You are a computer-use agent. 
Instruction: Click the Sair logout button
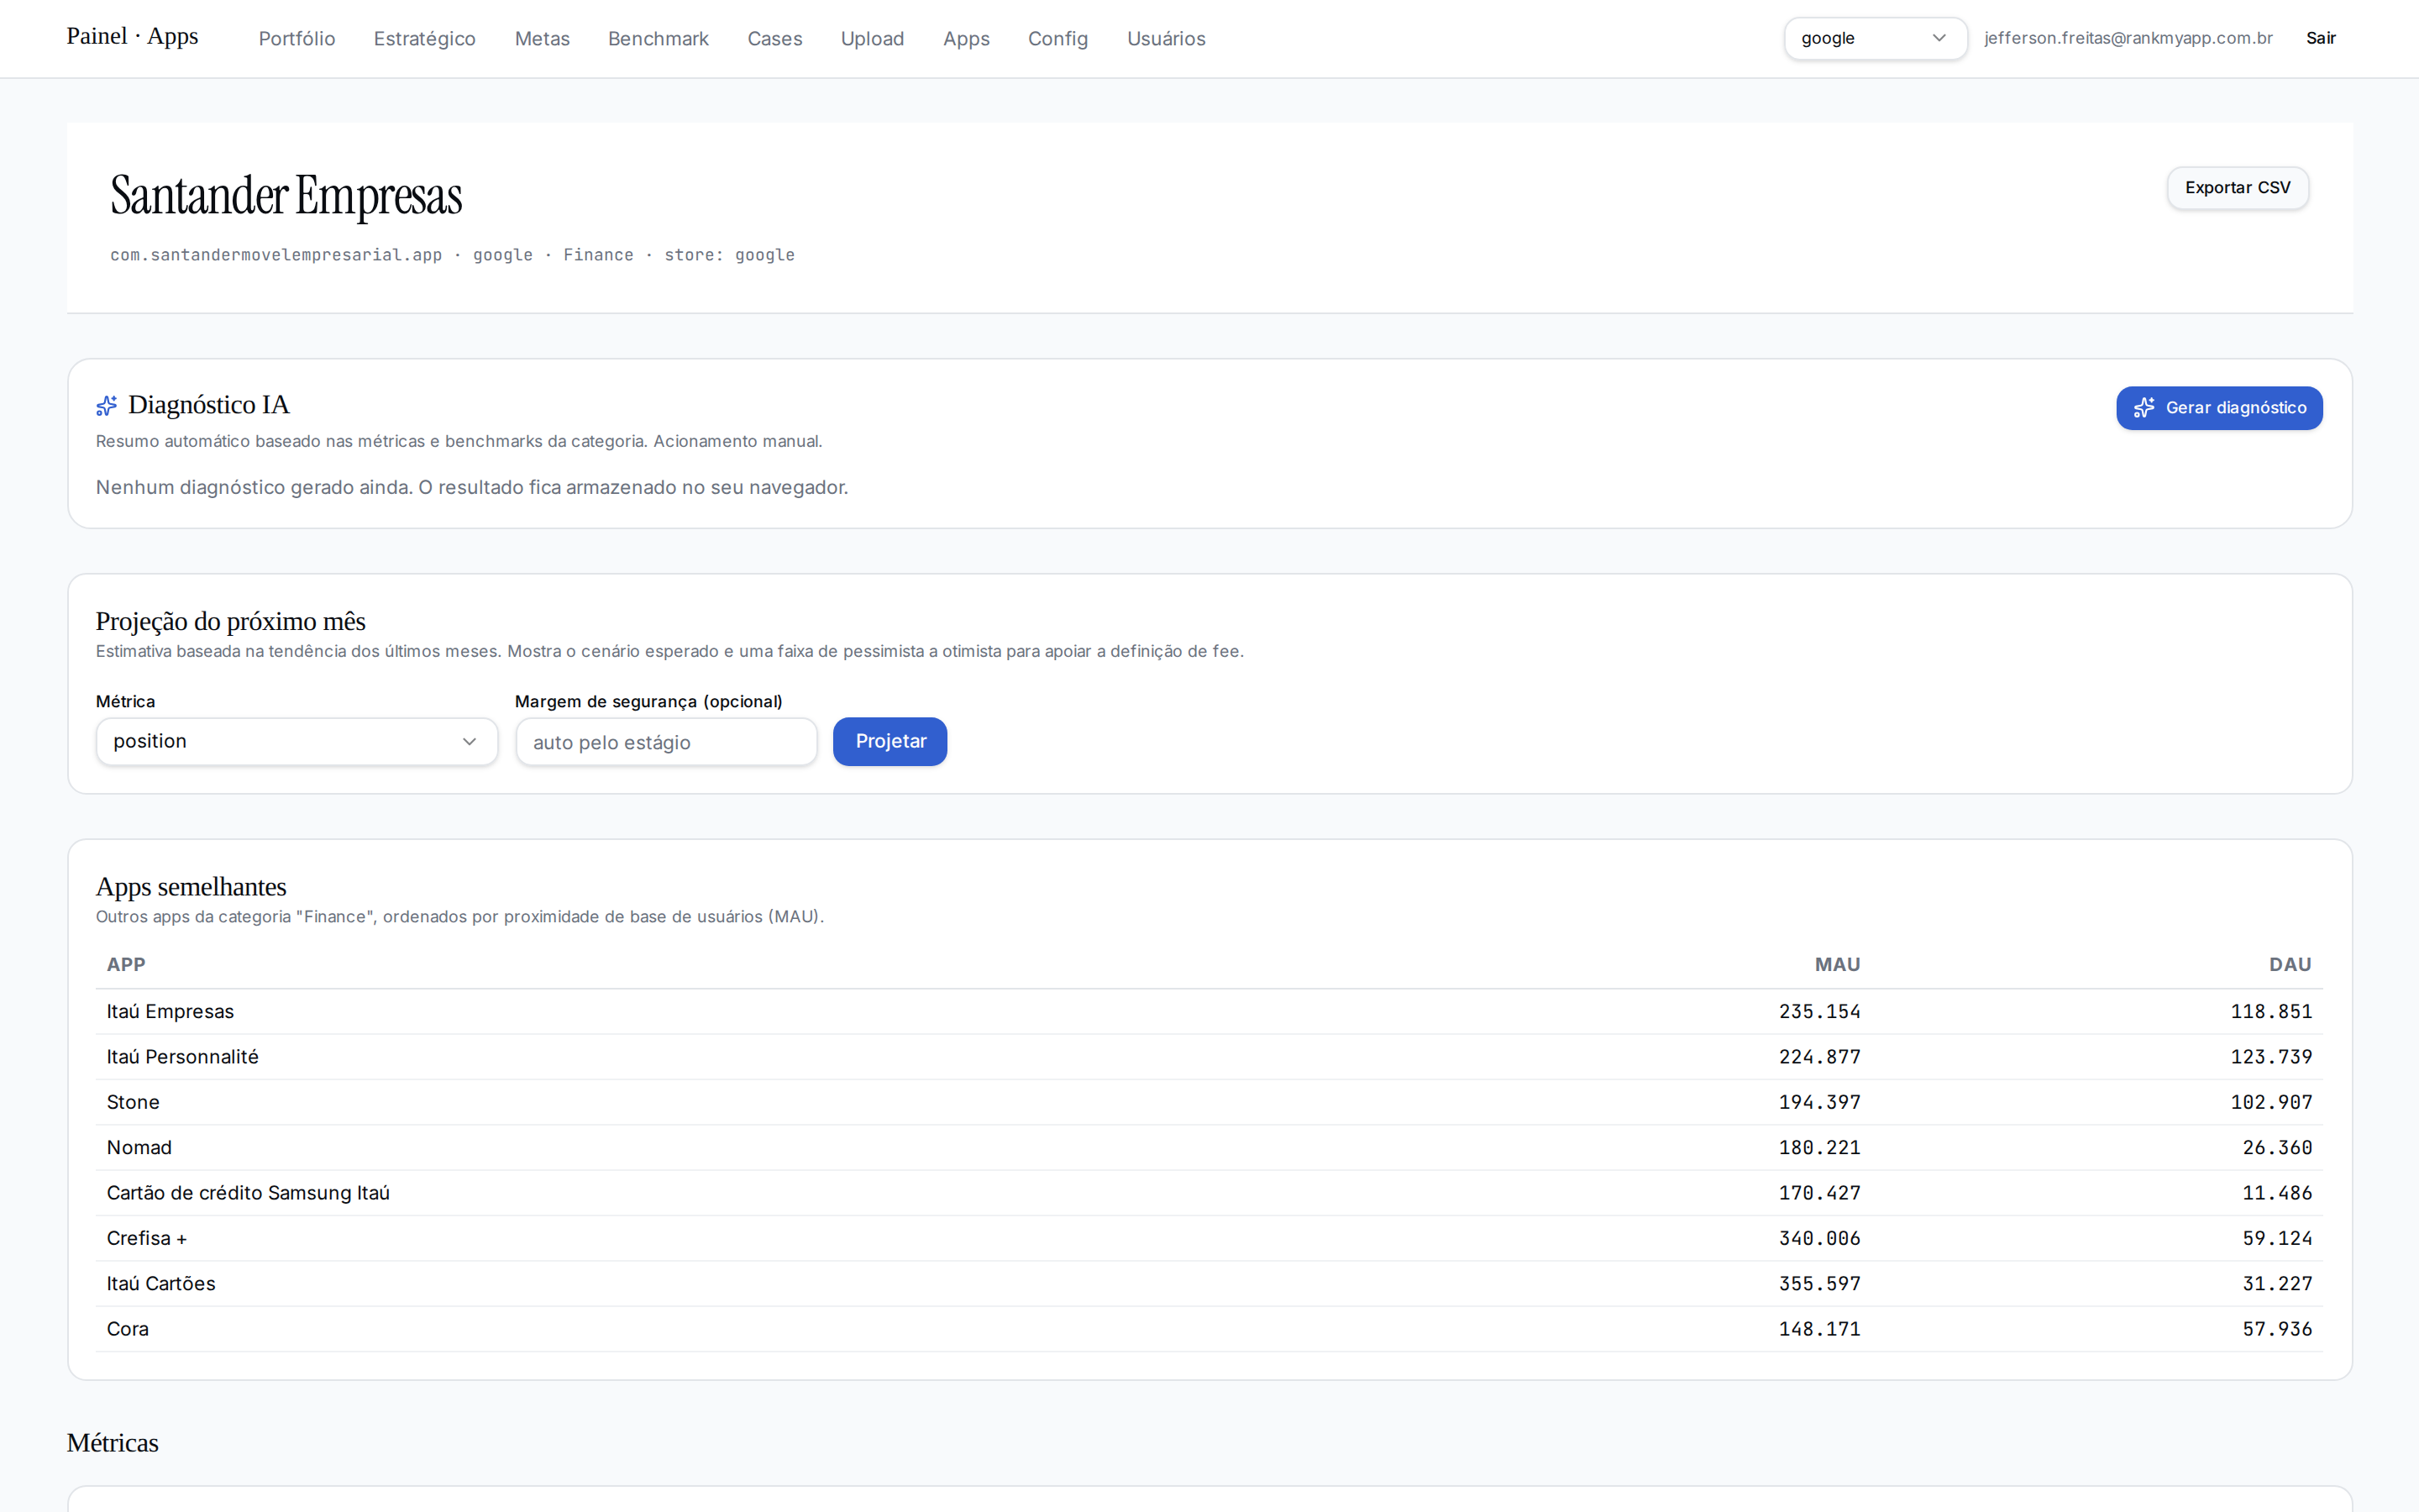coord(2321,38)
